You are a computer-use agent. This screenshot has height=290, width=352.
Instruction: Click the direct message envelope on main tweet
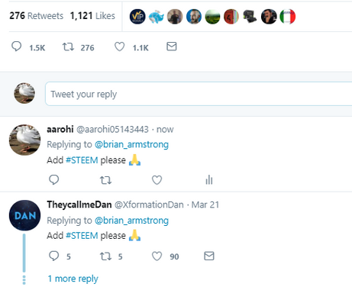[172, 47]
